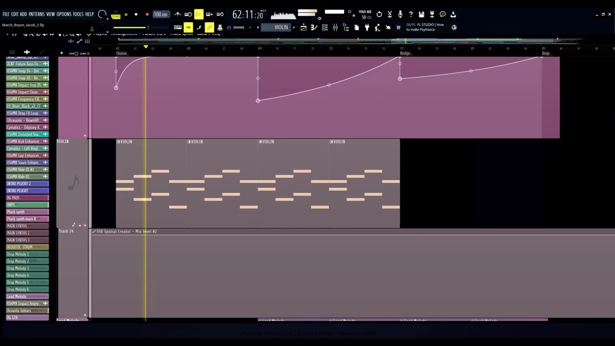Toggle the Song/Pattern mode switch
The image size is (615, 346).
116,15
